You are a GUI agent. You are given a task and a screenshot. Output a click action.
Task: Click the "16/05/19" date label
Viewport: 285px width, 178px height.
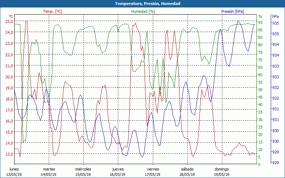pyautogui.click(x=118, y=174)
